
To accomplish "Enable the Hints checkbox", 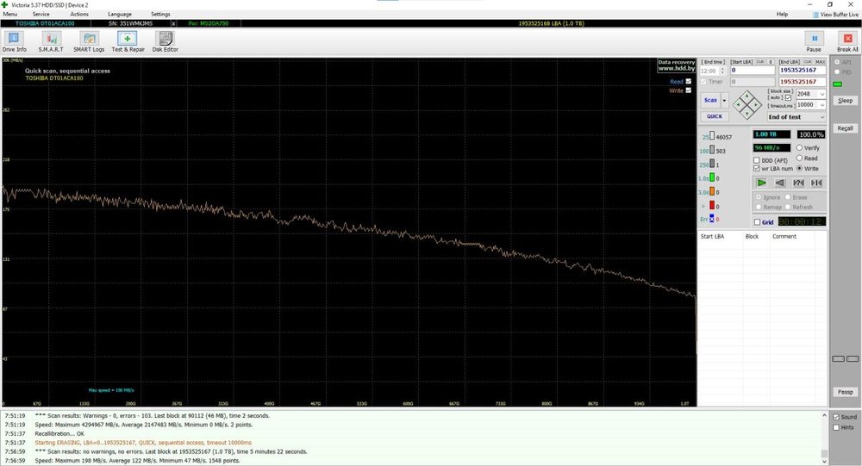I will (836, 427).
